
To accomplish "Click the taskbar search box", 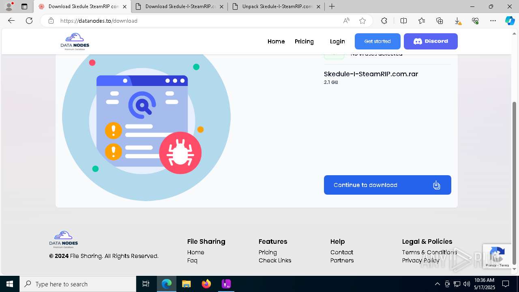I will pos(78,284).
